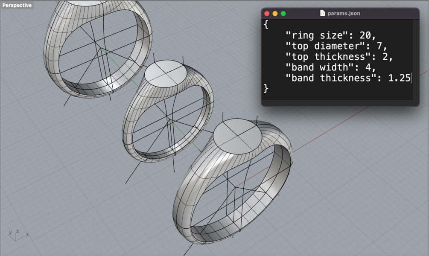Viewport: 429px width, 256px height.
Task: Minimize the params.json window
Action: coord(275,13)
